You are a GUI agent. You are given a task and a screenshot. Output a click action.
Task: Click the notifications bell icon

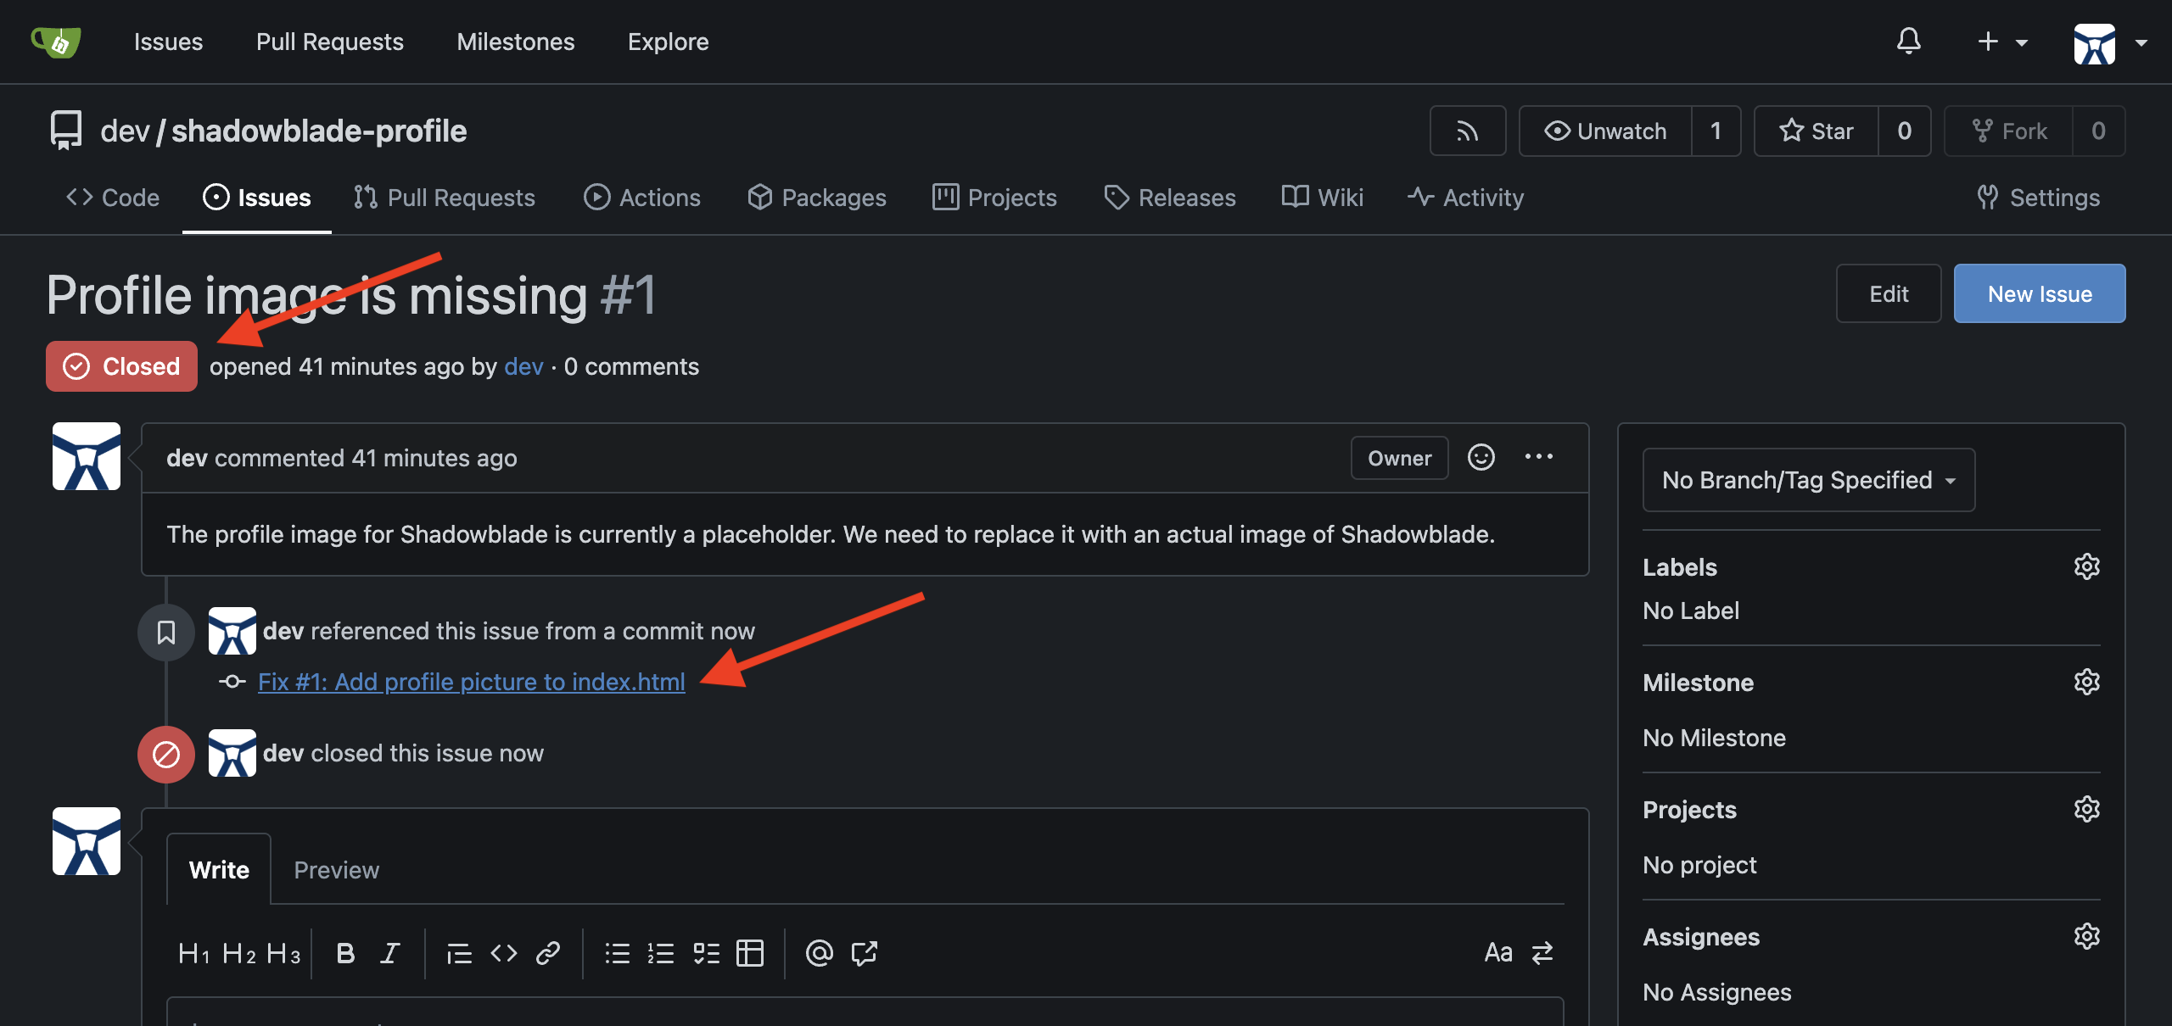point(1908,41)
